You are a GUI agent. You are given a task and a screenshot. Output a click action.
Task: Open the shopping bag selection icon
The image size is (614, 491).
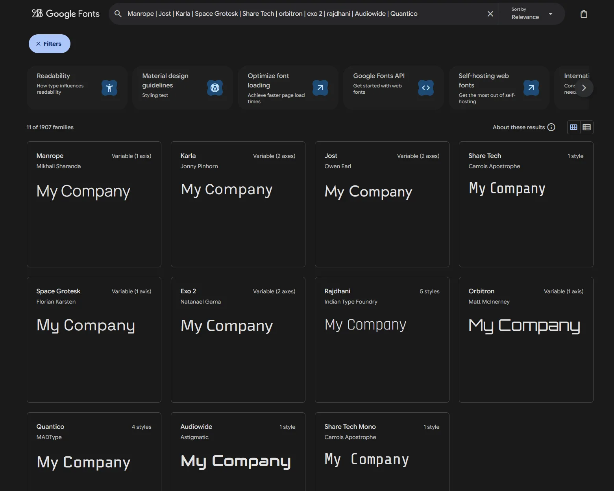[584, 14]
